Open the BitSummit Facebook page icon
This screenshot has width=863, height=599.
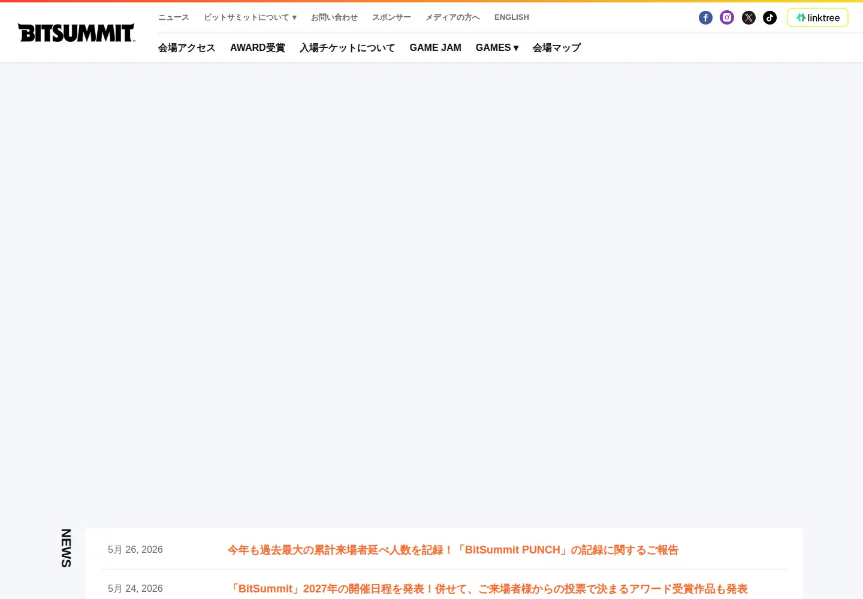click(x=705, y=18)
